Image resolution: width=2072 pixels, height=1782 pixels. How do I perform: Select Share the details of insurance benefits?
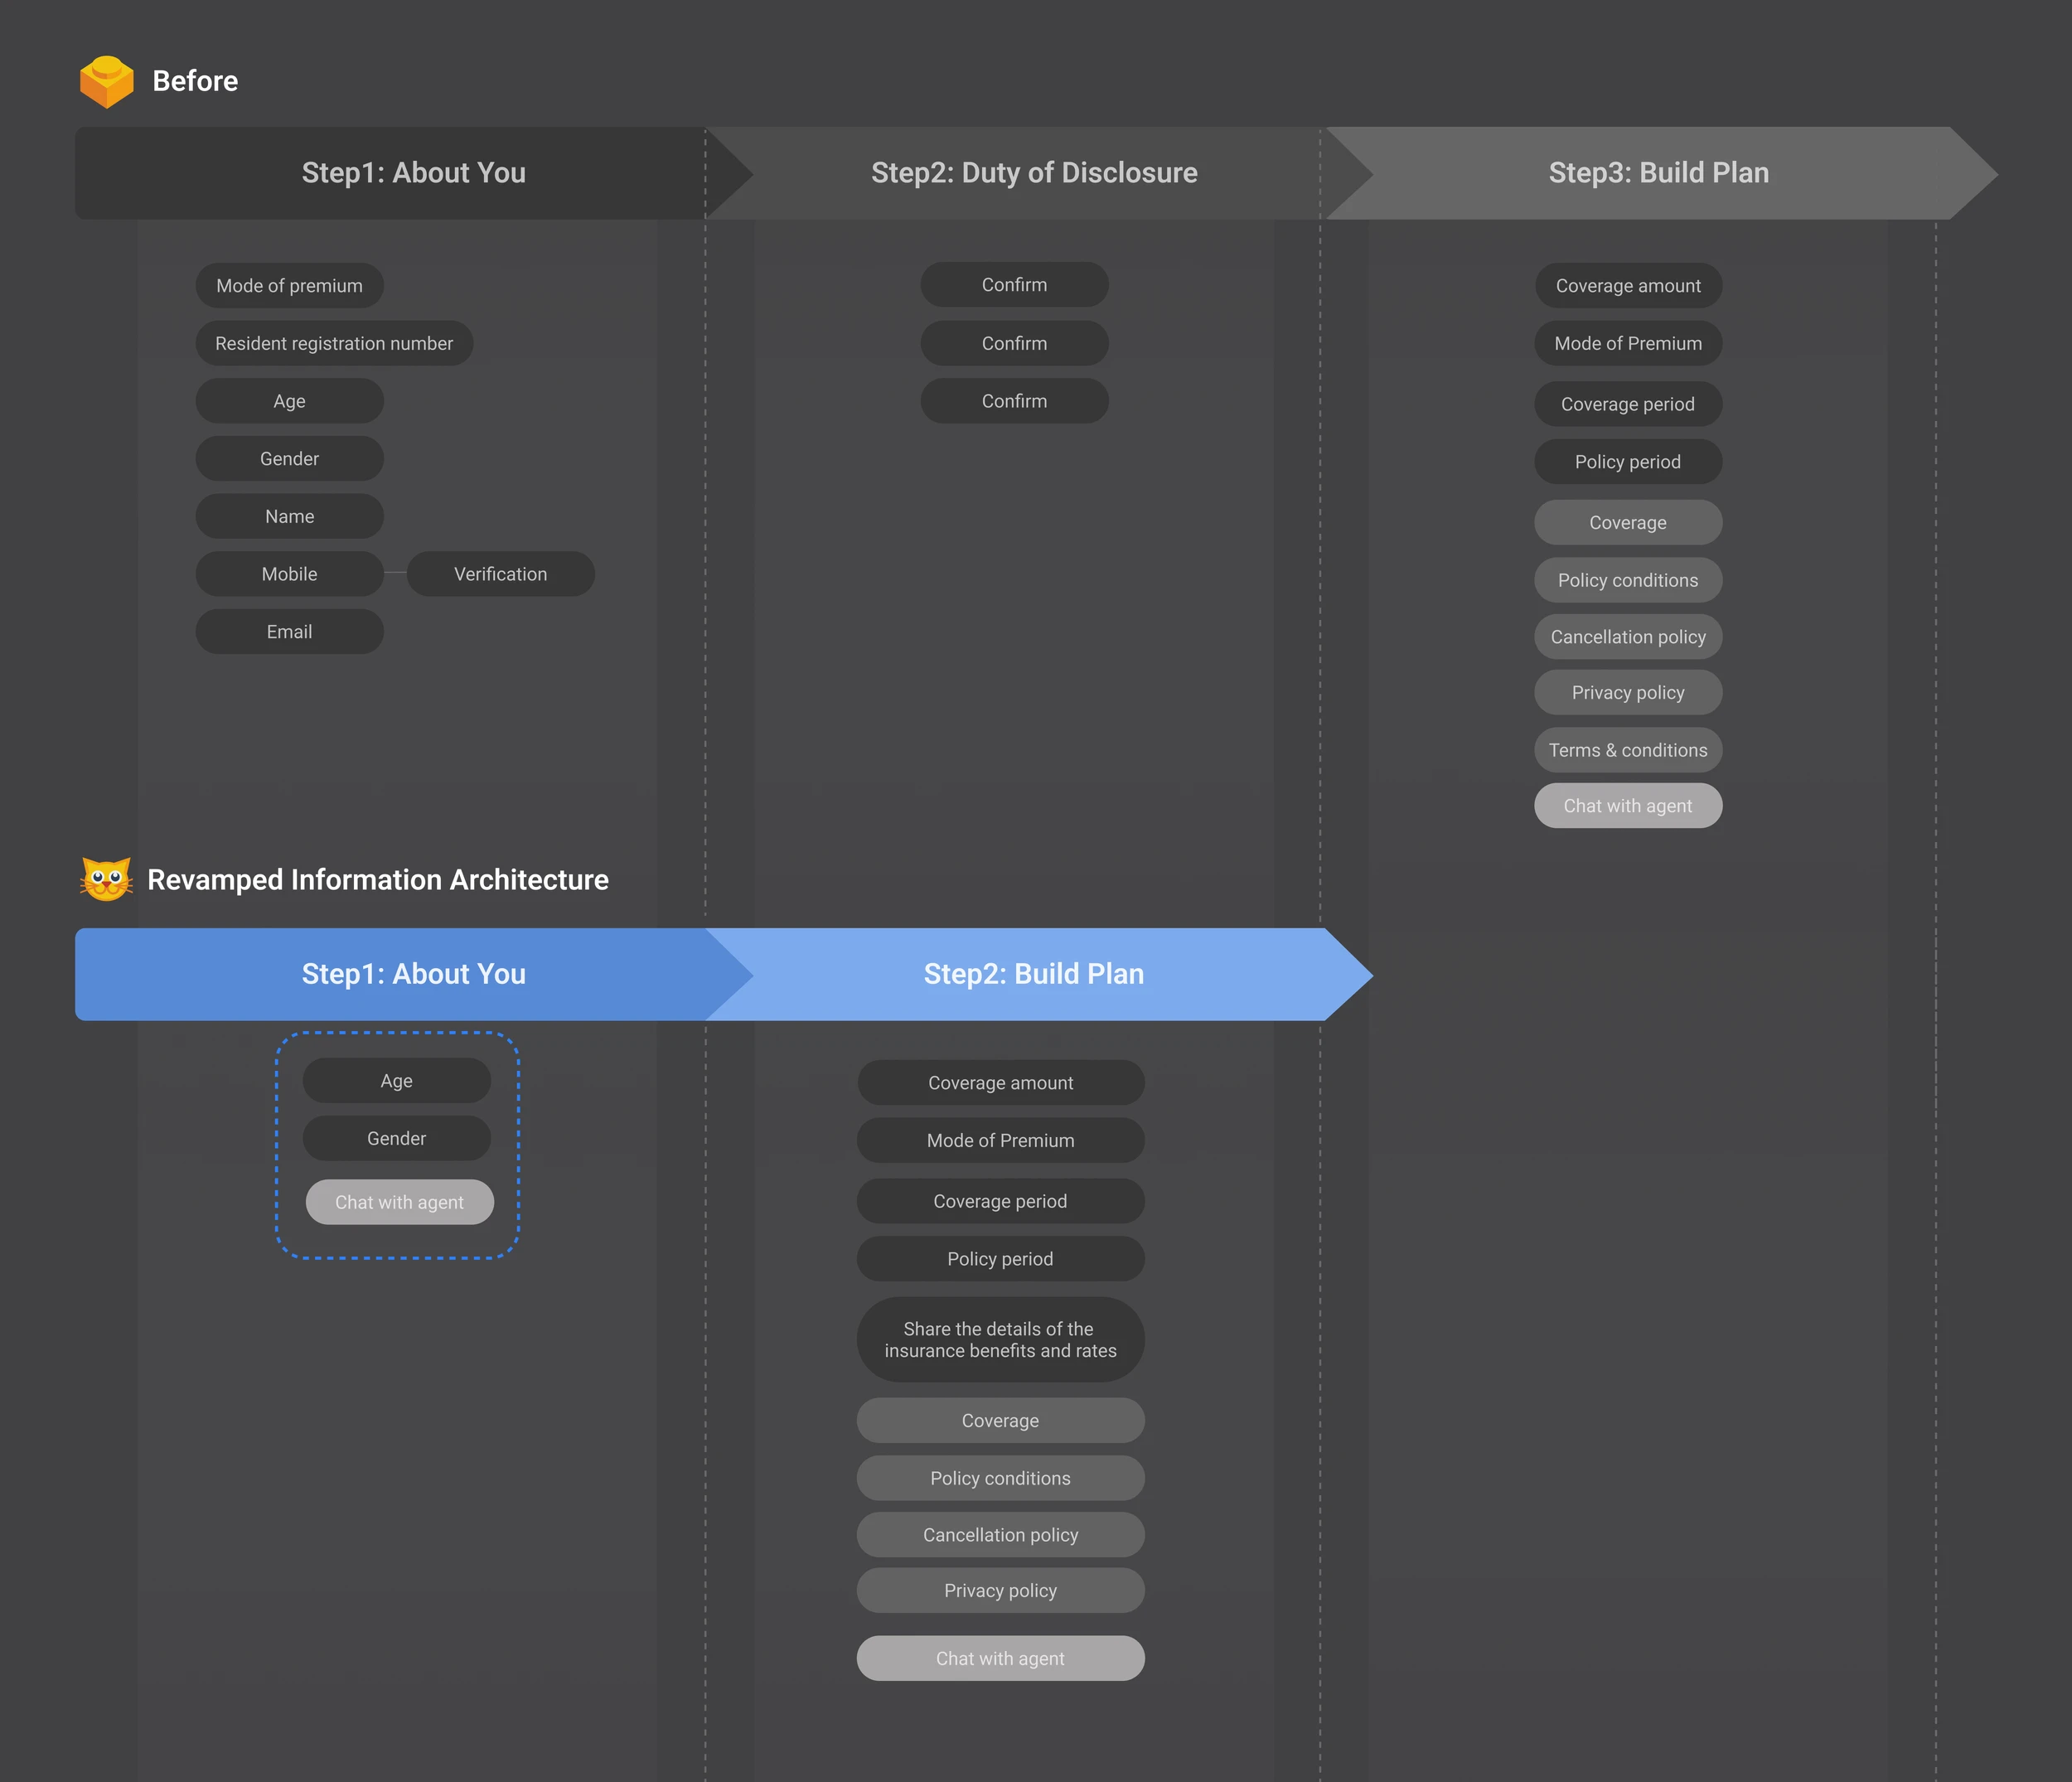[x=1000, y=1340]
